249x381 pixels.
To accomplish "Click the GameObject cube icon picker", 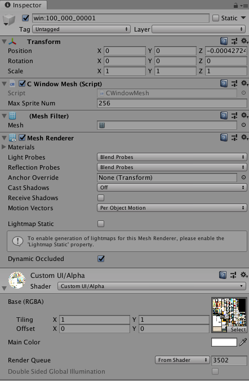I will 10,20.
